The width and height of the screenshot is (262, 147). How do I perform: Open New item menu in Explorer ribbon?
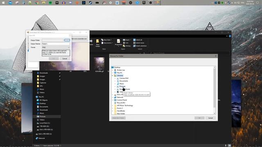point(106,40)
